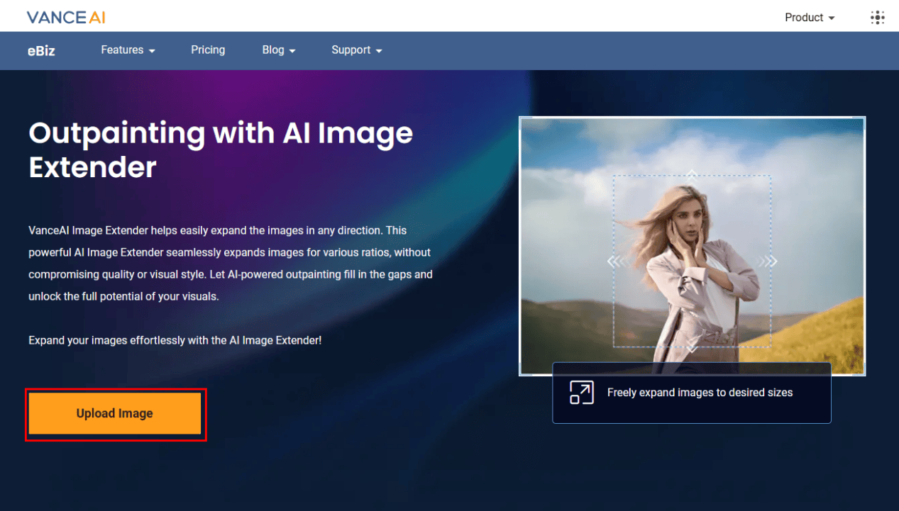Viewport: 899px width, 511px height.
Task: Expand the Blog dropdown menu
Action: click(x=279, y=50)
